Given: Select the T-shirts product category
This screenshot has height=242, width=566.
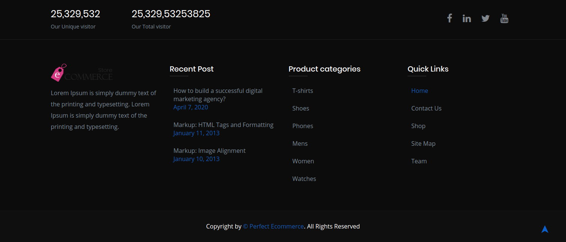Looking at the screenshot, I should coord(302,91).
